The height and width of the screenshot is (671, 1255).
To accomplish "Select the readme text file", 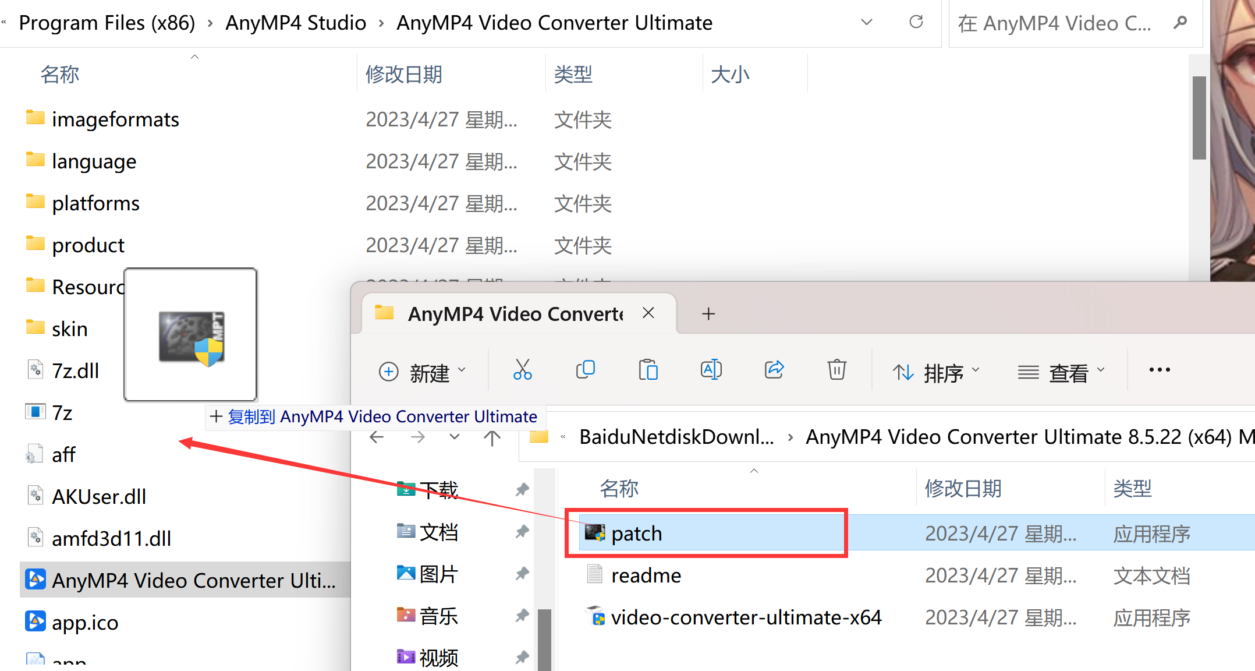I will click(x=646, y=575).
